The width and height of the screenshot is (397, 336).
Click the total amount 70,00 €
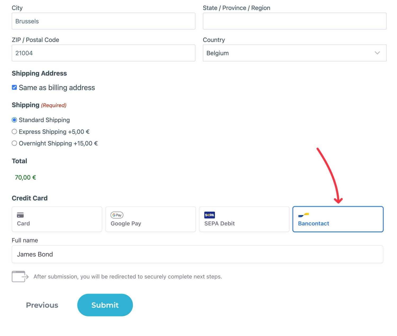pos(25,177)
